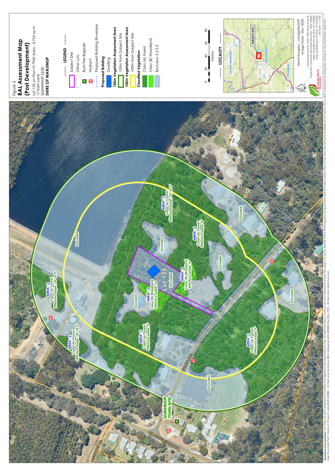Click the yellow 100m from Subject Site symbol
This screenshot has width=335, height=474.
(x=133, y=82)
